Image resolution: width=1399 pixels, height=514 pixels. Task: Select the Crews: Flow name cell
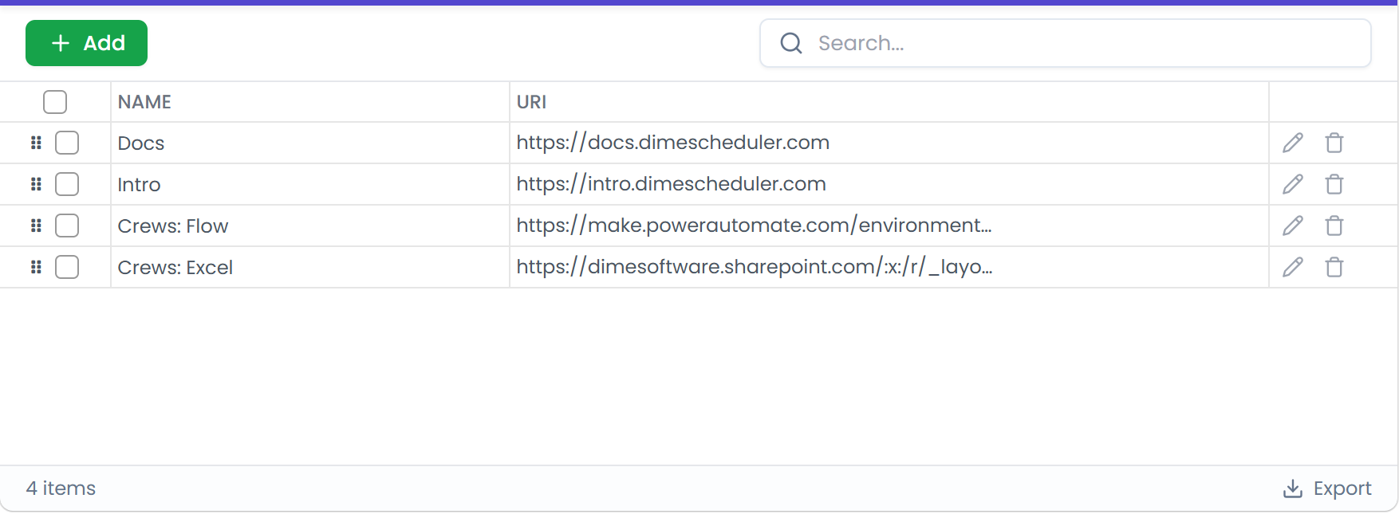point(310,226)
